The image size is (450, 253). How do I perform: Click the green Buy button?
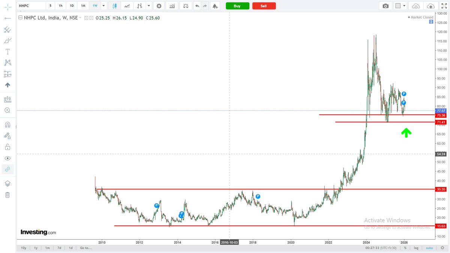click(x=237, y=6)
